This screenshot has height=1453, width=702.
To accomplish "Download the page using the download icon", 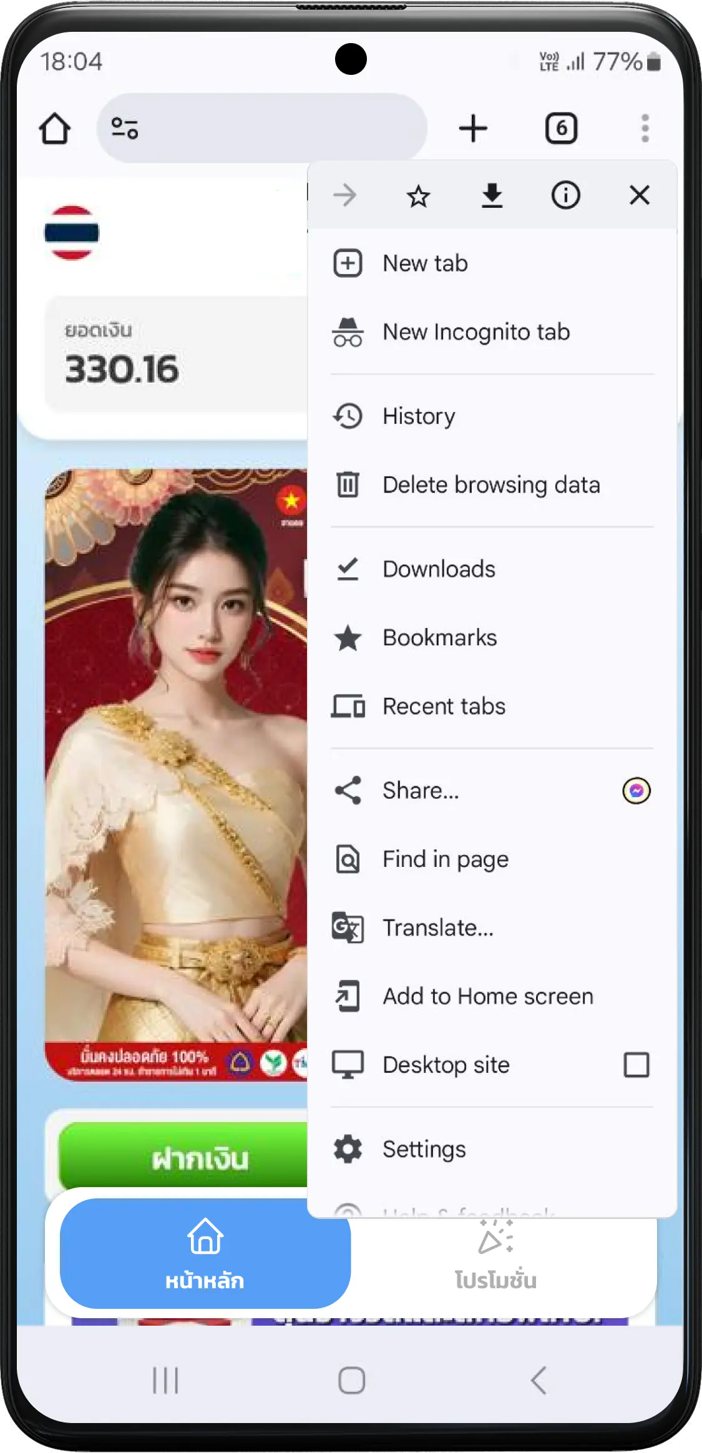I will pyautogui.click(x=492, y=196).
